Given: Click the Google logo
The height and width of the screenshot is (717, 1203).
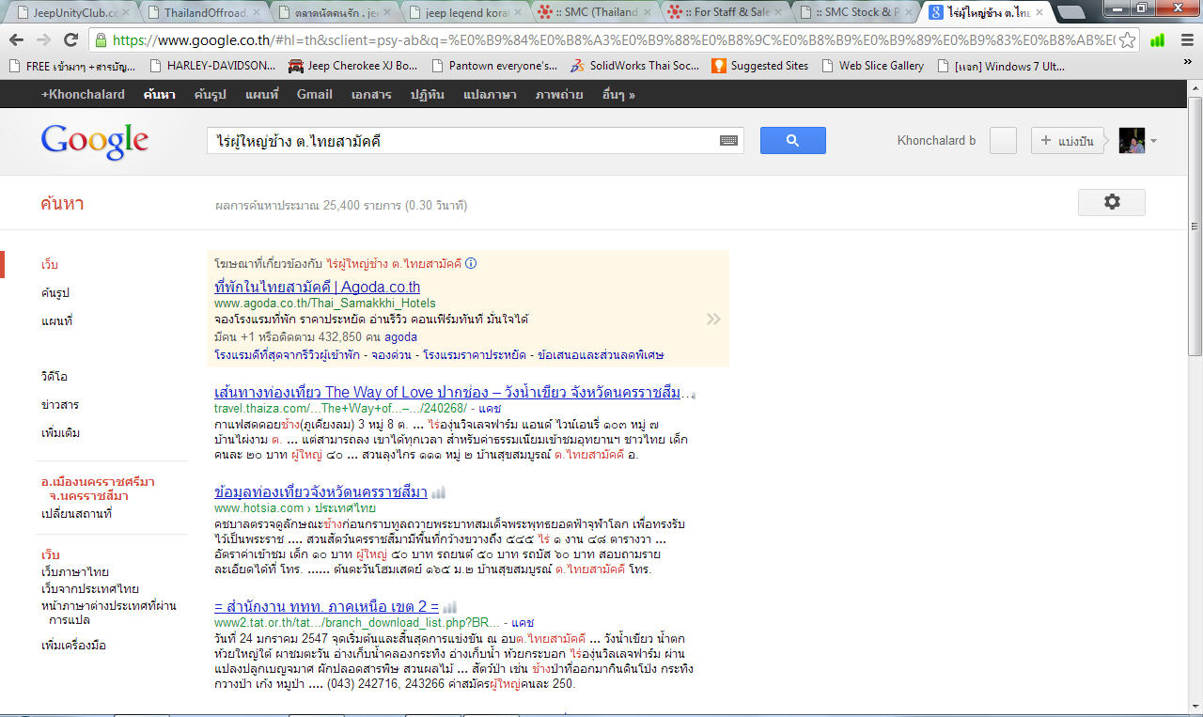Looking at the screenshot, I should 95,141.
